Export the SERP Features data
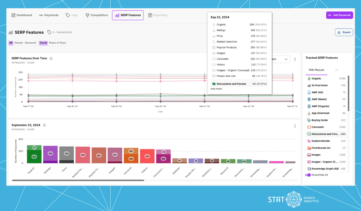Image resolution: width=361 pixels, height=211 pixels. (344, 32)
